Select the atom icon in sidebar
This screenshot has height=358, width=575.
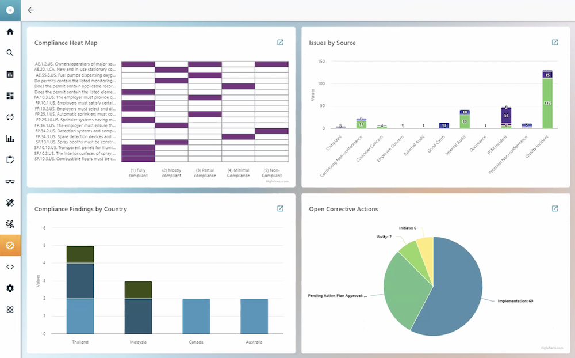10,310
